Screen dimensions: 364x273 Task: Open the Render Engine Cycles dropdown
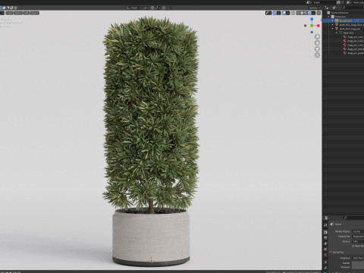click(x=358, y=231)
